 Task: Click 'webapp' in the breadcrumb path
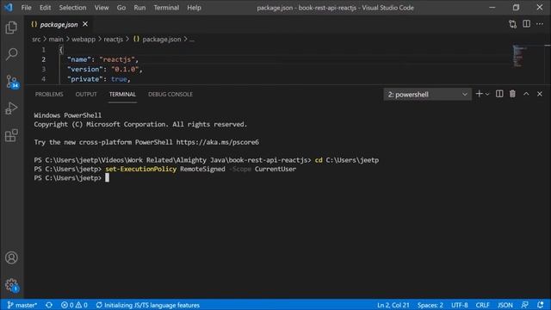pyautogui.click(x=84, y=40)
